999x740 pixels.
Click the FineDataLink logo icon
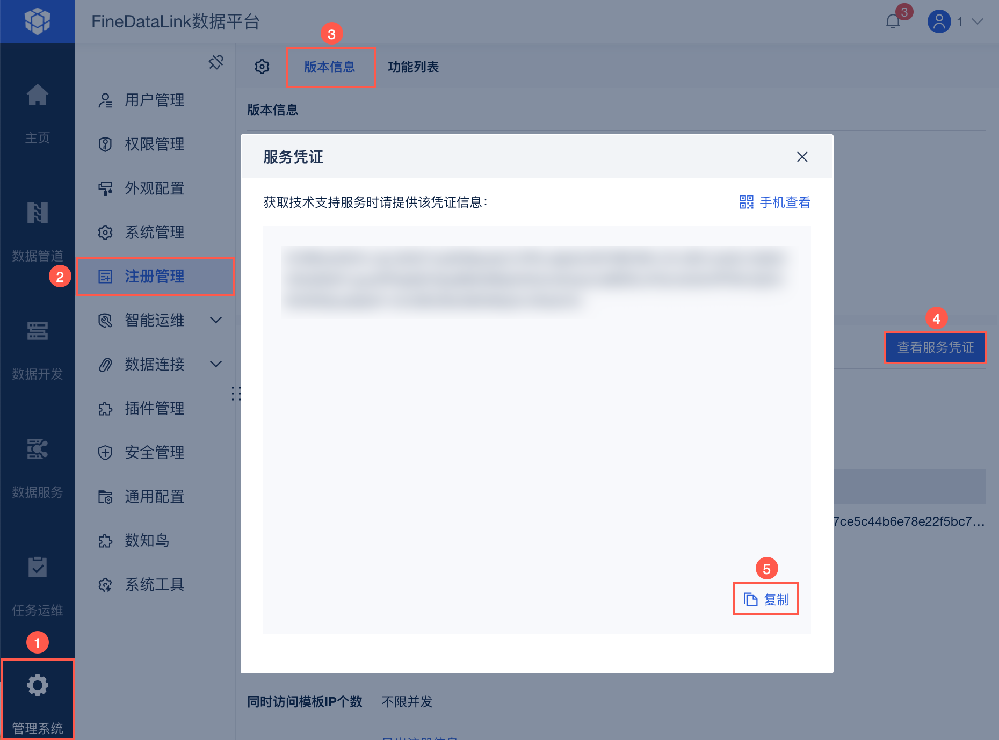pyautogui.click(x=37, y=21)
